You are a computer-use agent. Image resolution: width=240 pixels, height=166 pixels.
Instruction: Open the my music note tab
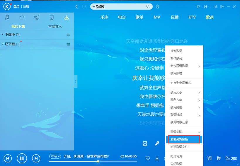(7, 17)
